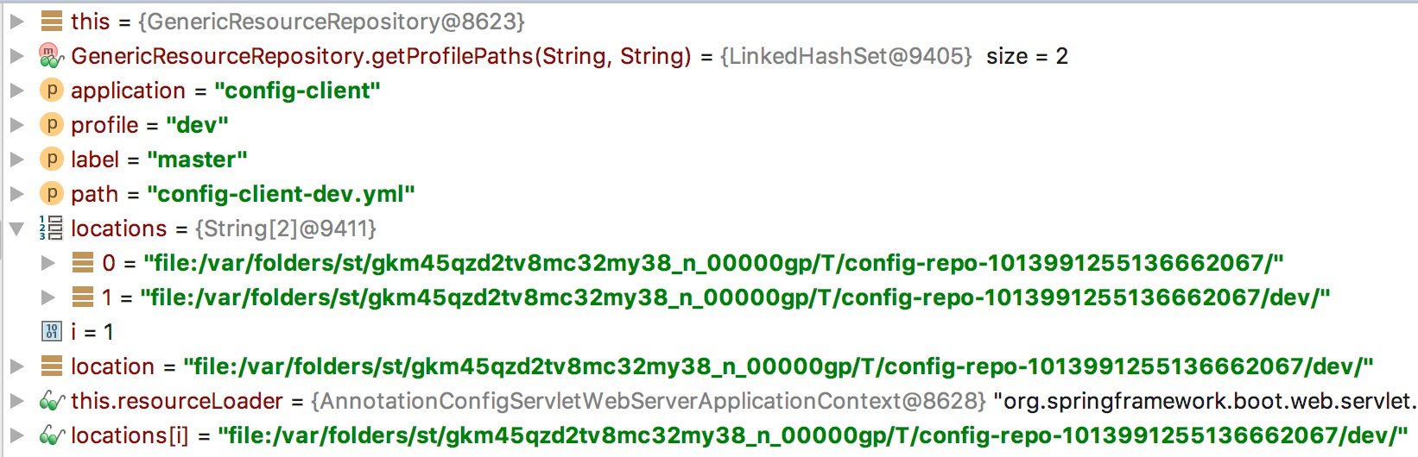Select the application "config-client" value
The height and width of the screenshot is (457, 1418).
[297, 91]
